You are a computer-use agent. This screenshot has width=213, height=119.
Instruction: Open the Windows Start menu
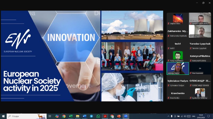(x=3, y=116)
